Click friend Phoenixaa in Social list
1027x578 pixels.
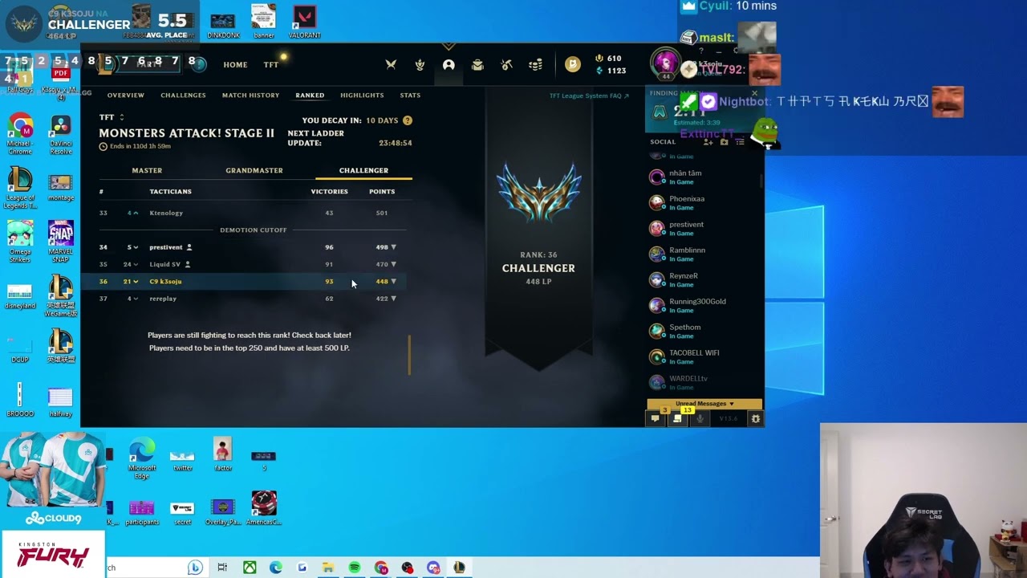(x=704, y=202)
